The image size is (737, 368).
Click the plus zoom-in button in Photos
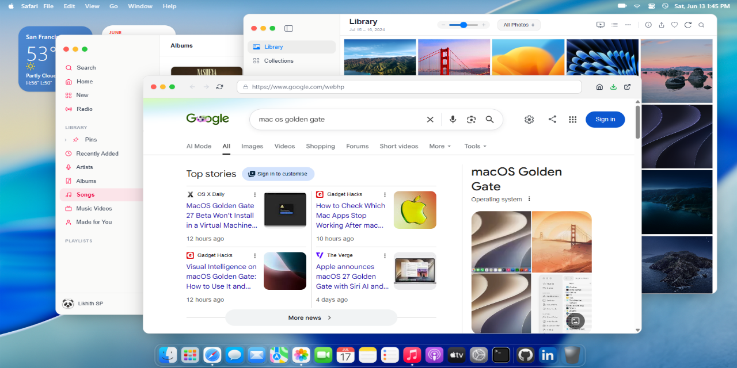484,25
